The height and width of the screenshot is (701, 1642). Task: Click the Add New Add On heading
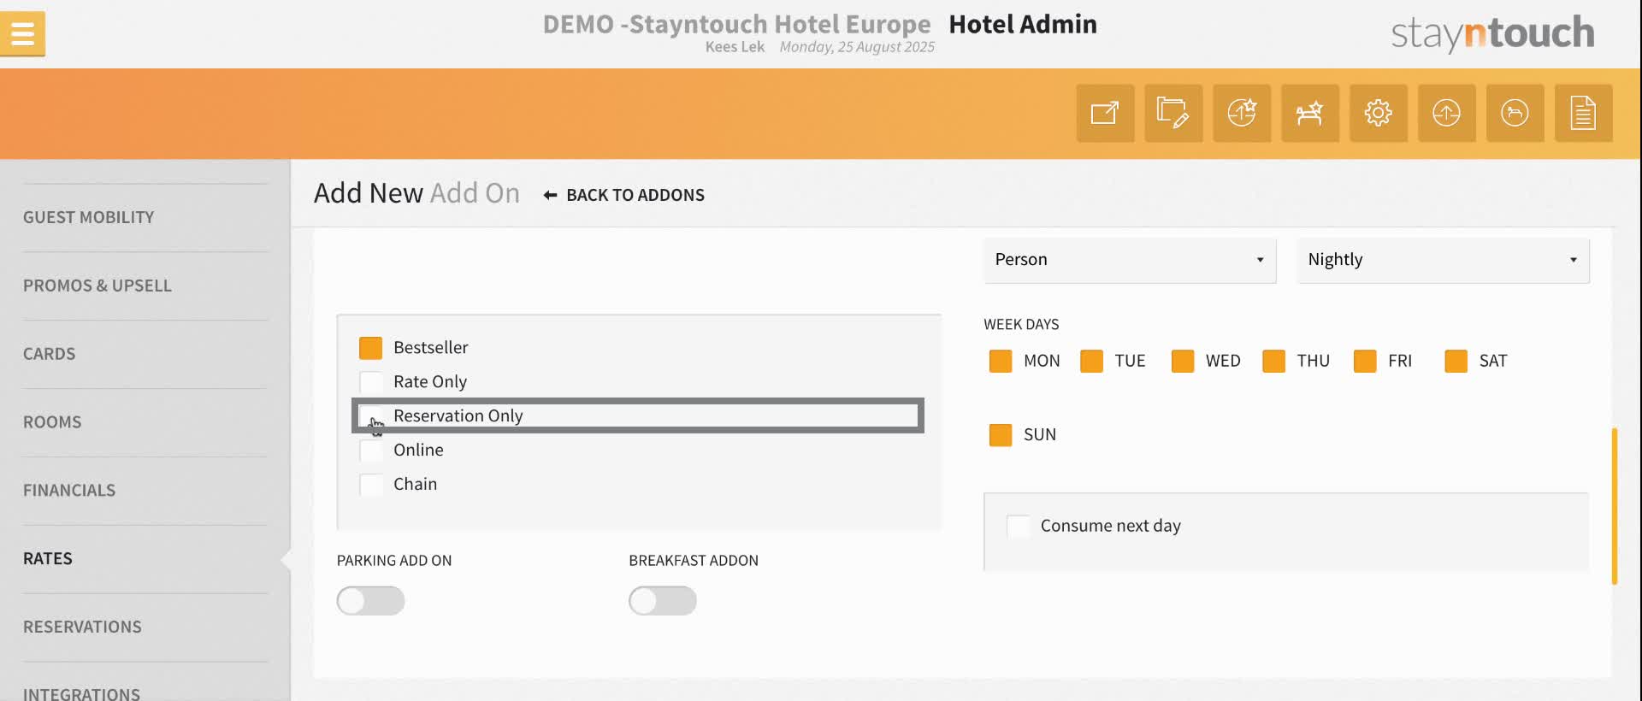[x=416, y=193]
